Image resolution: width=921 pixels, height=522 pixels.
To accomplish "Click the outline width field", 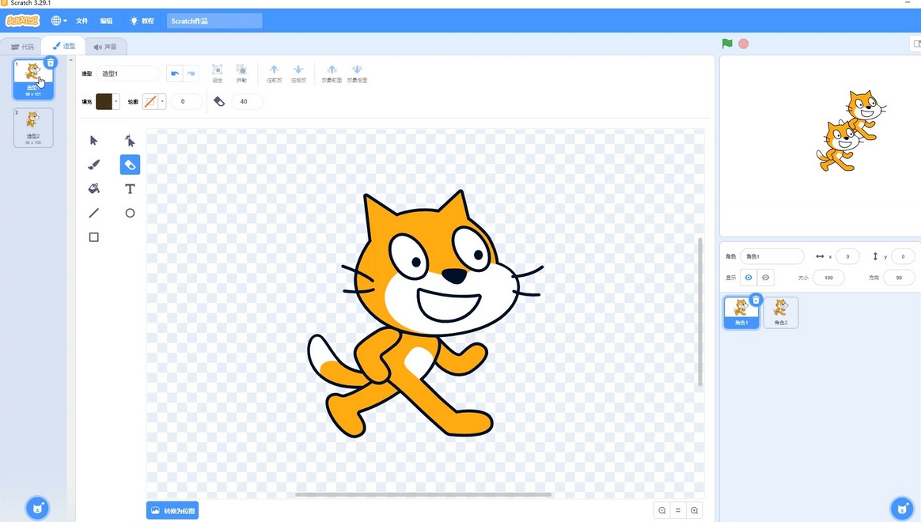I will (x=187, y=101).
